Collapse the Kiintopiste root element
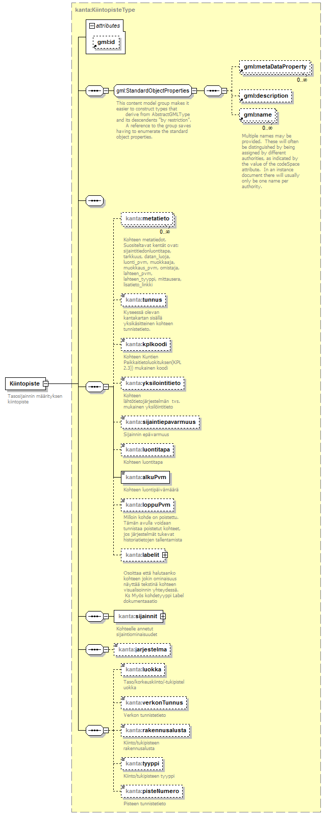The image size is (326, 815). (x=45, y=383)
